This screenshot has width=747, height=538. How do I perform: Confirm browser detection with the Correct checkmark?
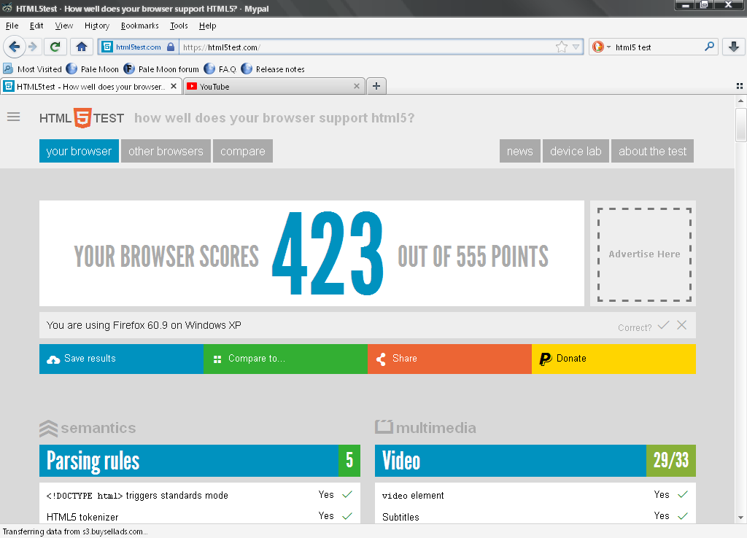tap(662, 325)
